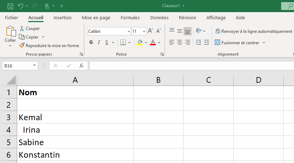
Task: Open Presse-papiers dialog launcher
Action: click(x=81, y=54)
